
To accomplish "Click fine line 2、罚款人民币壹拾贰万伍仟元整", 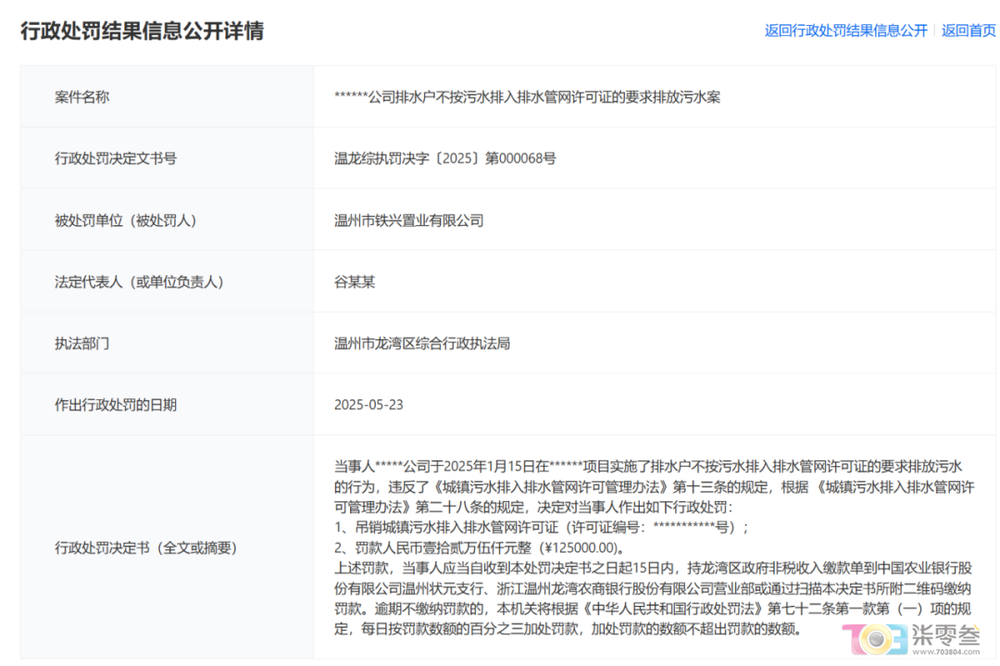I will tap(481, 548).
